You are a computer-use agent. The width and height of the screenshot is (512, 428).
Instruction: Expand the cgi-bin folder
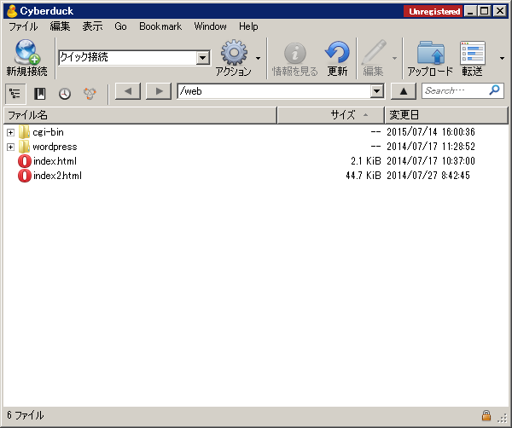[10, 132]
